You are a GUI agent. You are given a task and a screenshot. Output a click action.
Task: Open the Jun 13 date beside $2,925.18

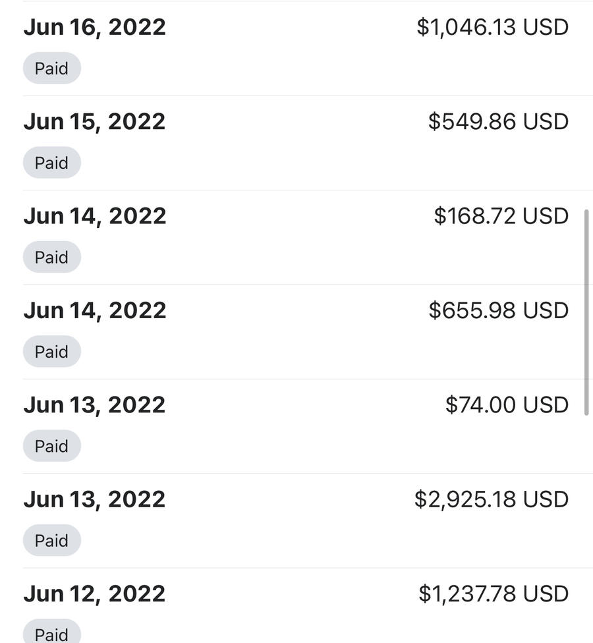(x=94, y=499)
